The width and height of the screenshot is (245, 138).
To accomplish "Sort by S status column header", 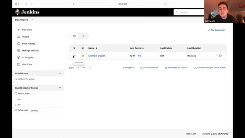I will point(74,48).
